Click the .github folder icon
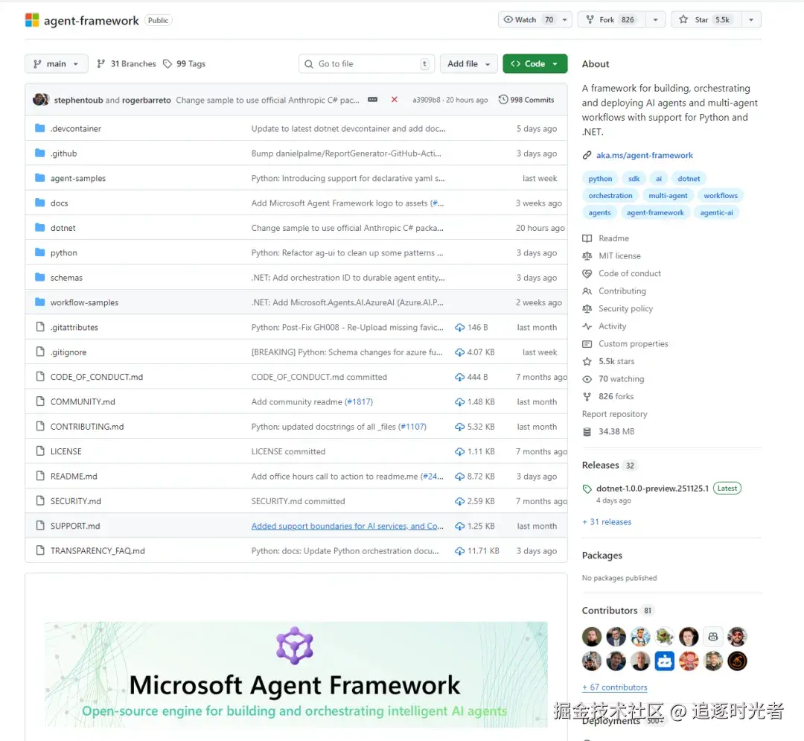Screen dimensions: 804x741 pyautogui.click(x=39, y=153)
